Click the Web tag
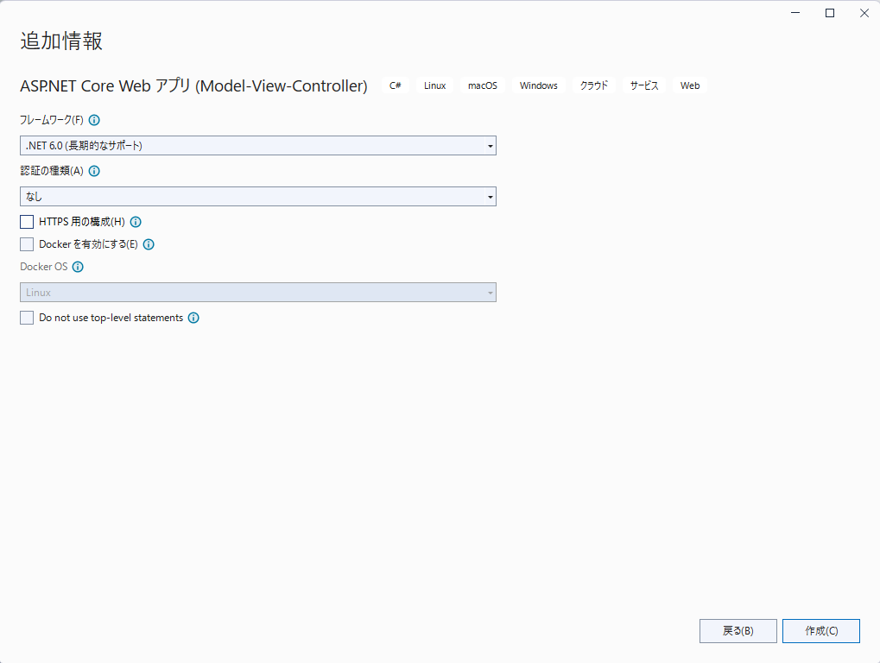Image resolution: width=880 pixels, height=663 pixels. pyautogui.click(x=690, y=85)
